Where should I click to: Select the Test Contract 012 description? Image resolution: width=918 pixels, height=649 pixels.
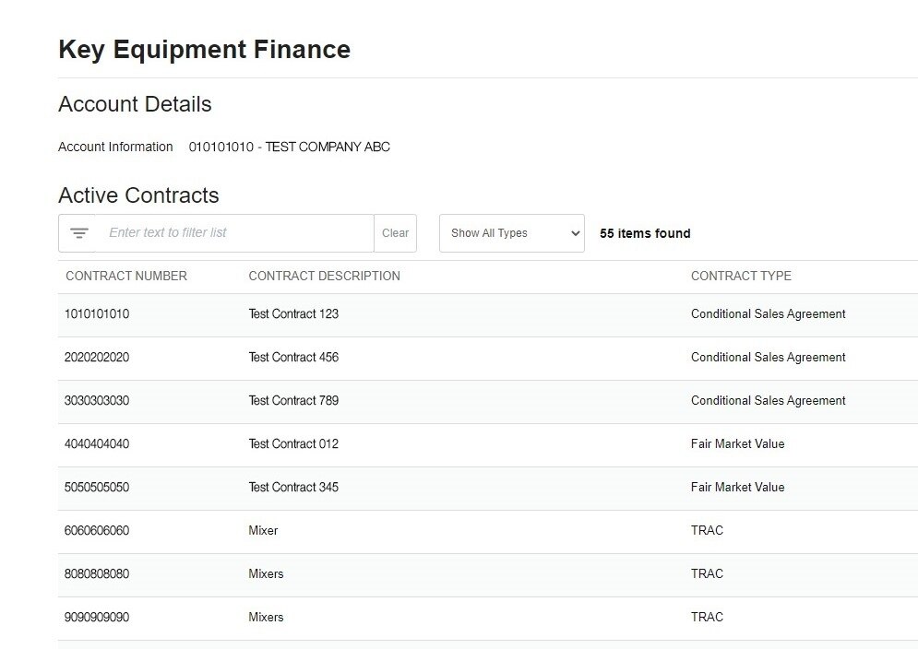click(293, 444)
